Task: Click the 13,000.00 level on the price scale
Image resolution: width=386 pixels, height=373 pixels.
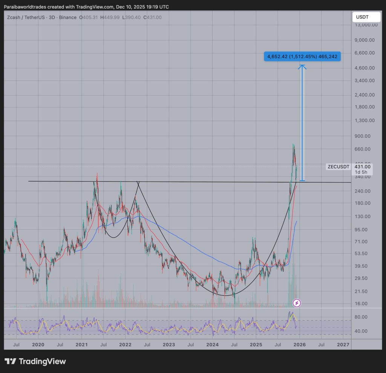Action: click(365, 25)
